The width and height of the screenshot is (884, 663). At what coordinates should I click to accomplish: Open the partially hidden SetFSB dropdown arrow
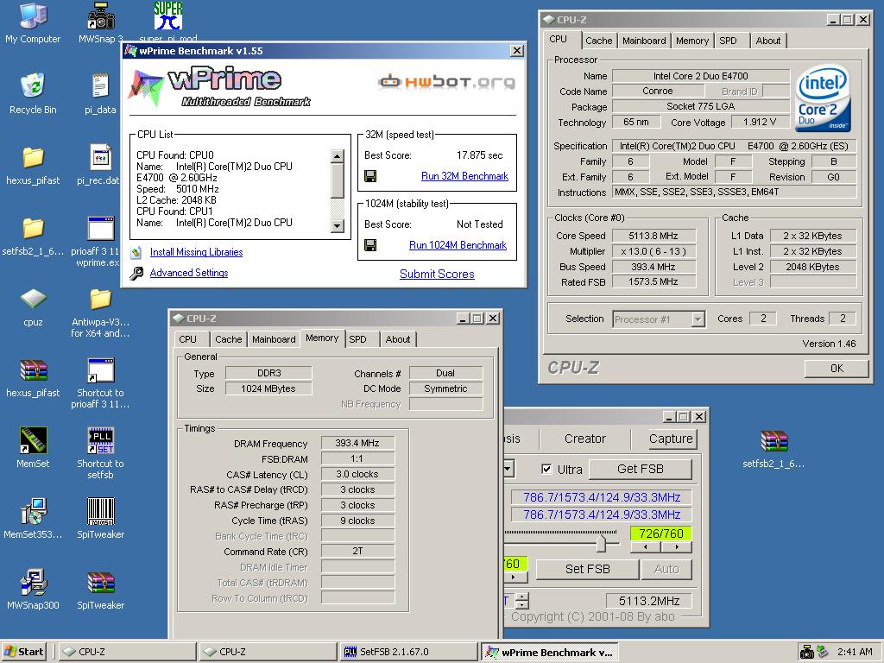(508, 469)
